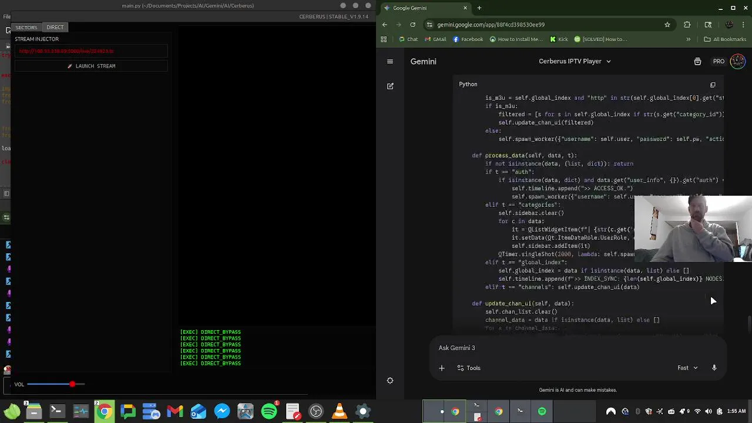This screenshot has height=423, width=752.
Task: Launch Spotify from the taskbar panel
Action: (269, 411)
